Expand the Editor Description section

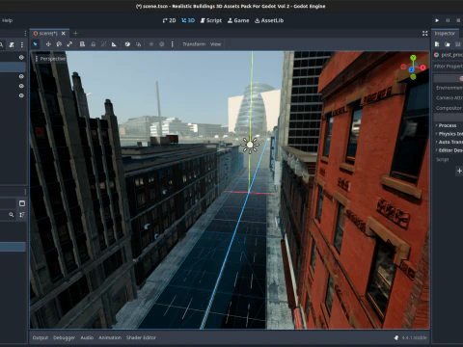tap(449, 150)
